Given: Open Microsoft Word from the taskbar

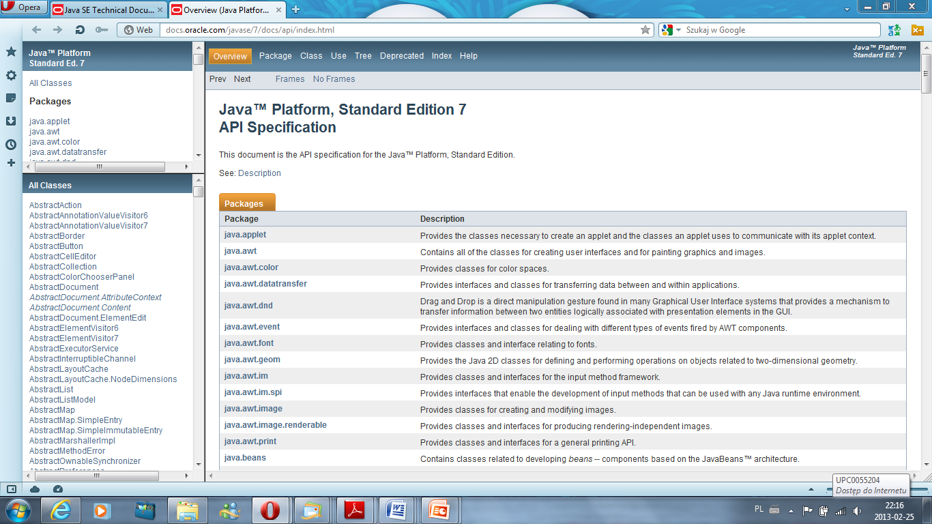Looking at the screenshot, I should tap(397, 510).
